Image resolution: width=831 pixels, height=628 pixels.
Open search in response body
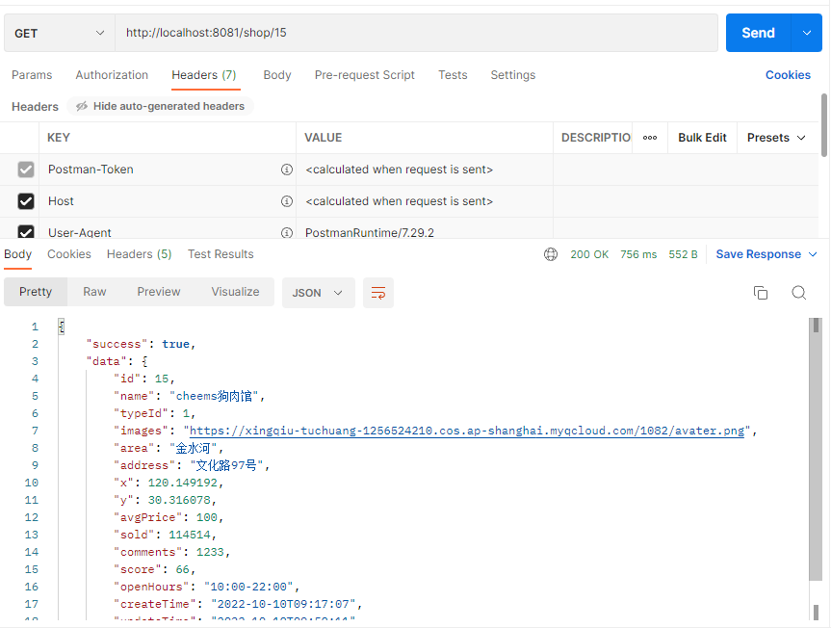click(x=798, y=293)
